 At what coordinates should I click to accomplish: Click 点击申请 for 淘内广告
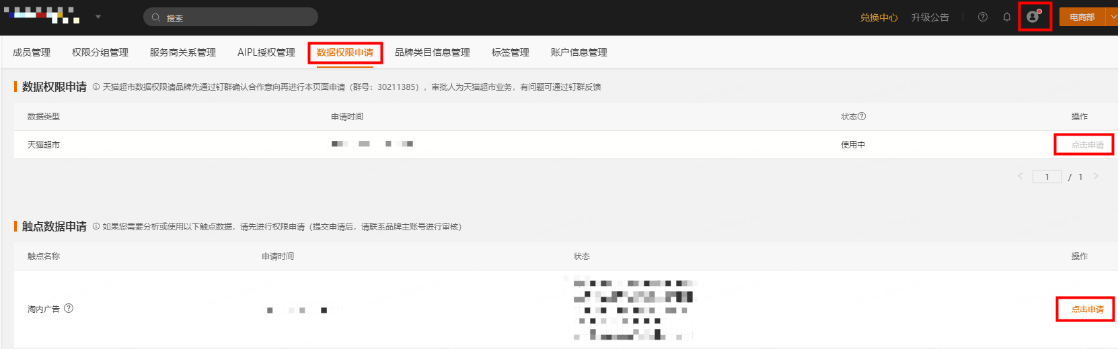[1087, 309]
